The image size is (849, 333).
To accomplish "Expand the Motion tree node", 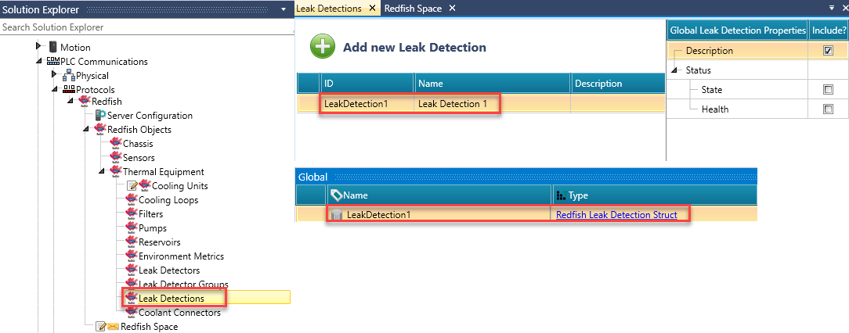I will click(38, 48).
